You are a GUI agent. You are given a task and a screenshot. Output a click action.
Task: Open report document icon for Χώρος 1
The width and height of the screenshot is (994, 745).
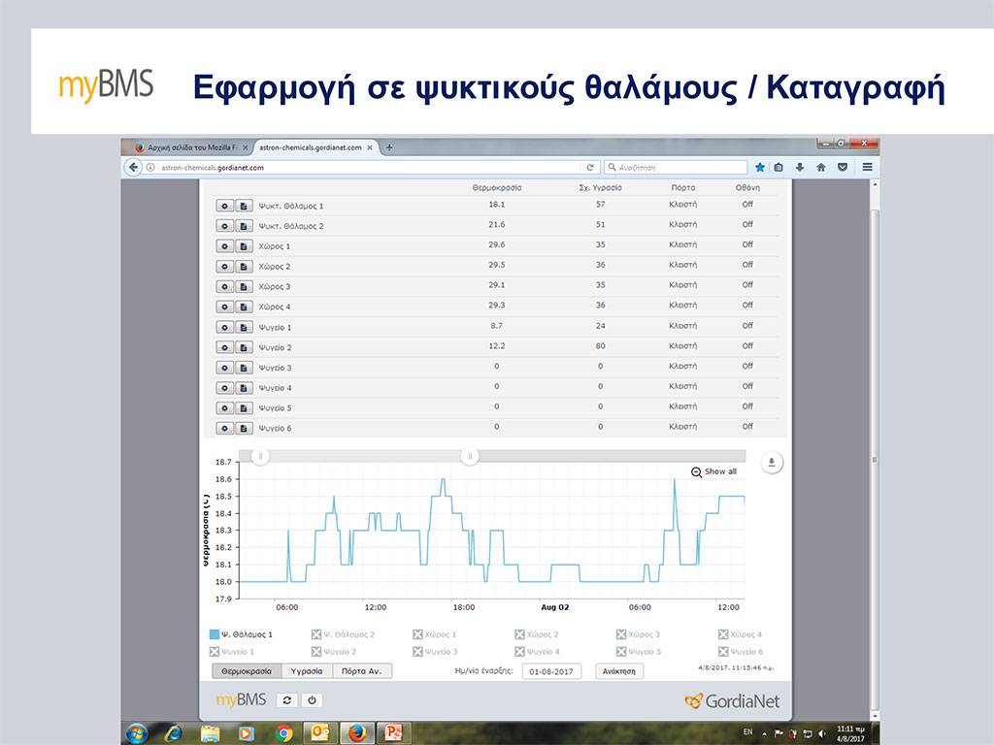click(245, 246)
